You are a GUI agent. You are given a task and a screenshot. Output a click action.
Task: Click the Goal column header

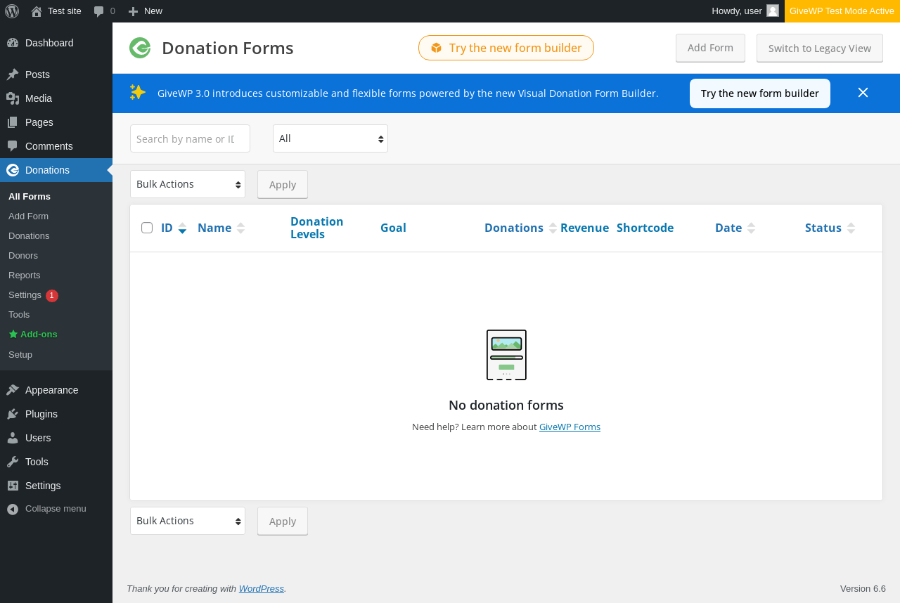click(x=393, y=228)
